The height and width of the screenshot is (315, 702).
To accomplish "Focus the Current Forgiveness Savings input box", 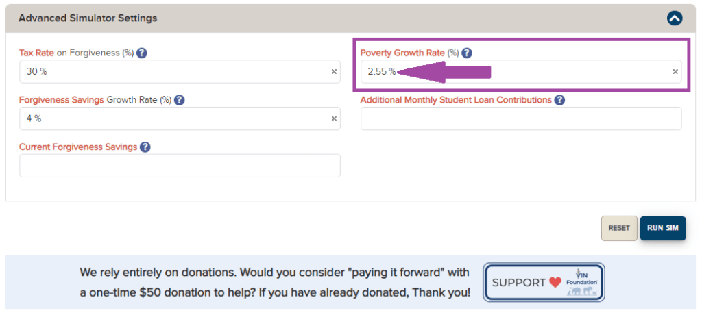I will point(180,166).
